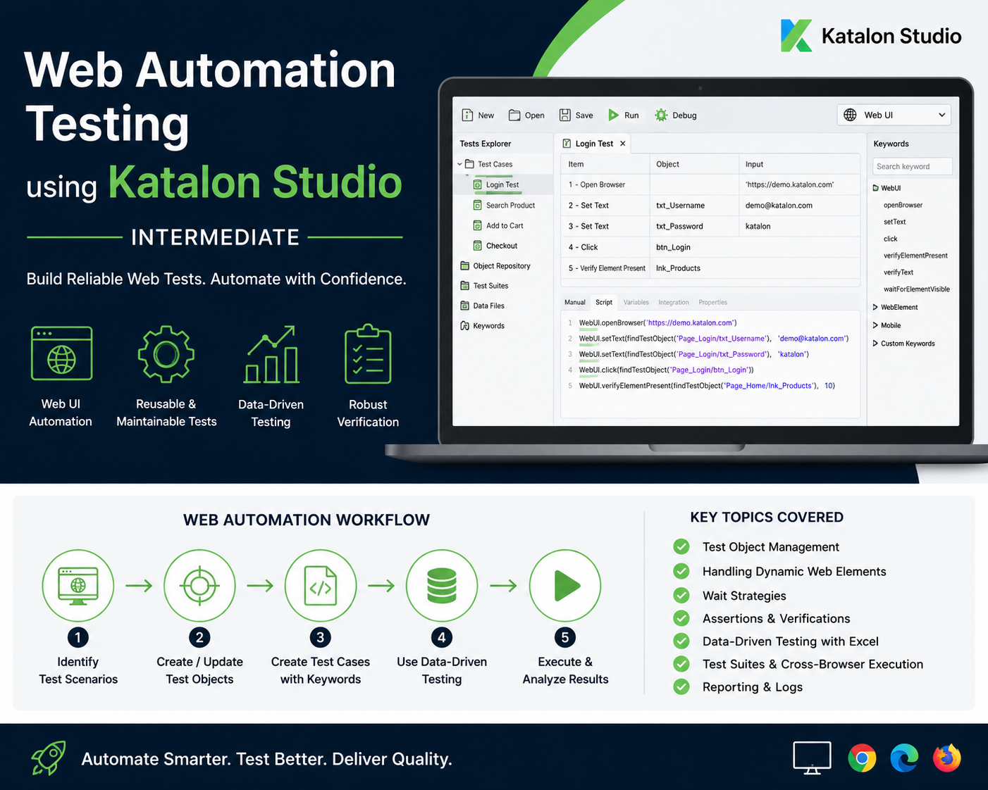Click the Chrome browser icon
The image size is (988, 790).
pos(862,758)
